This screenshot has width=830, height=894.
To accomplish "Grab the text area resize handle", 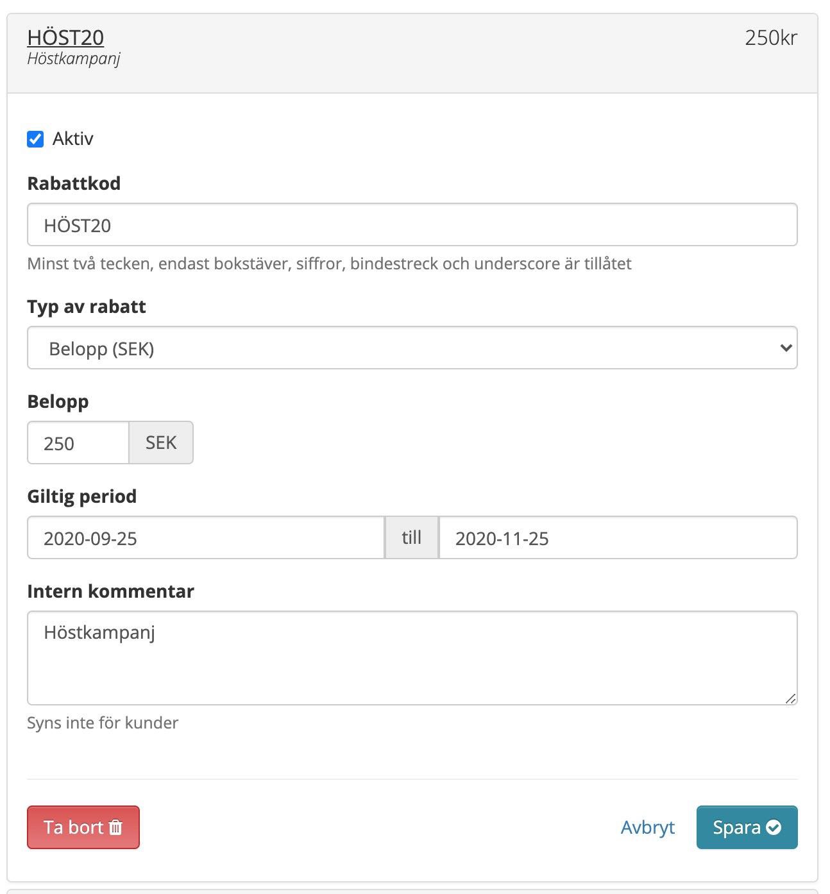I will [790, 698].
